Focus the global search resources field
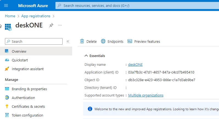219x119 pixels. pyautogui.click(x=137, y=5)
